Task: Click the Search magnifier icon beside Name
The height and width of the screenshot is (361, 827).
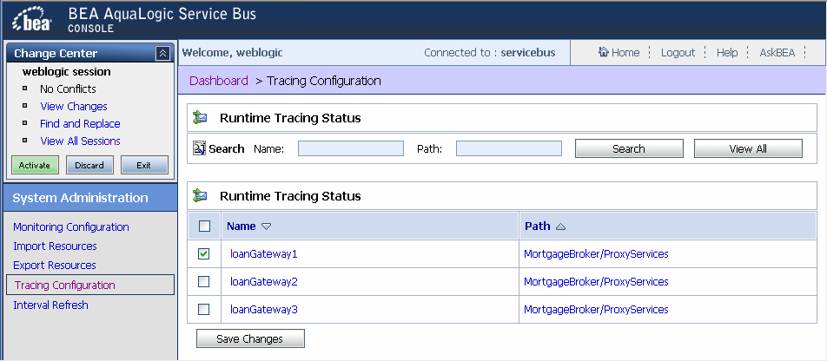Action: point(199,148)
